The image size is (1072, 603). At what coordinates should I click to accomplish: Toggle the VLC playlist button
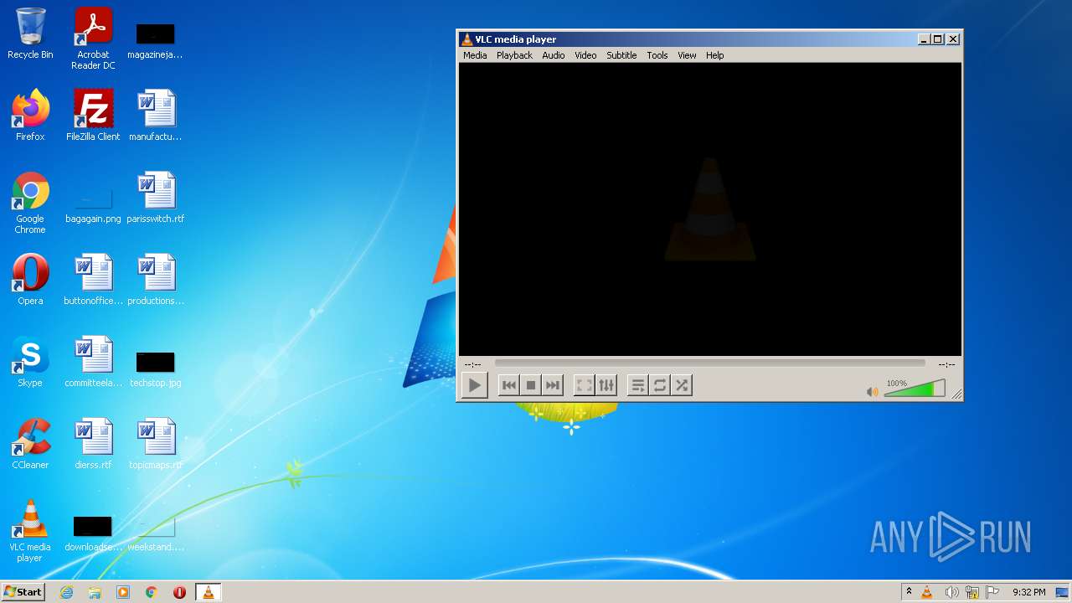(x=637, y=385)
